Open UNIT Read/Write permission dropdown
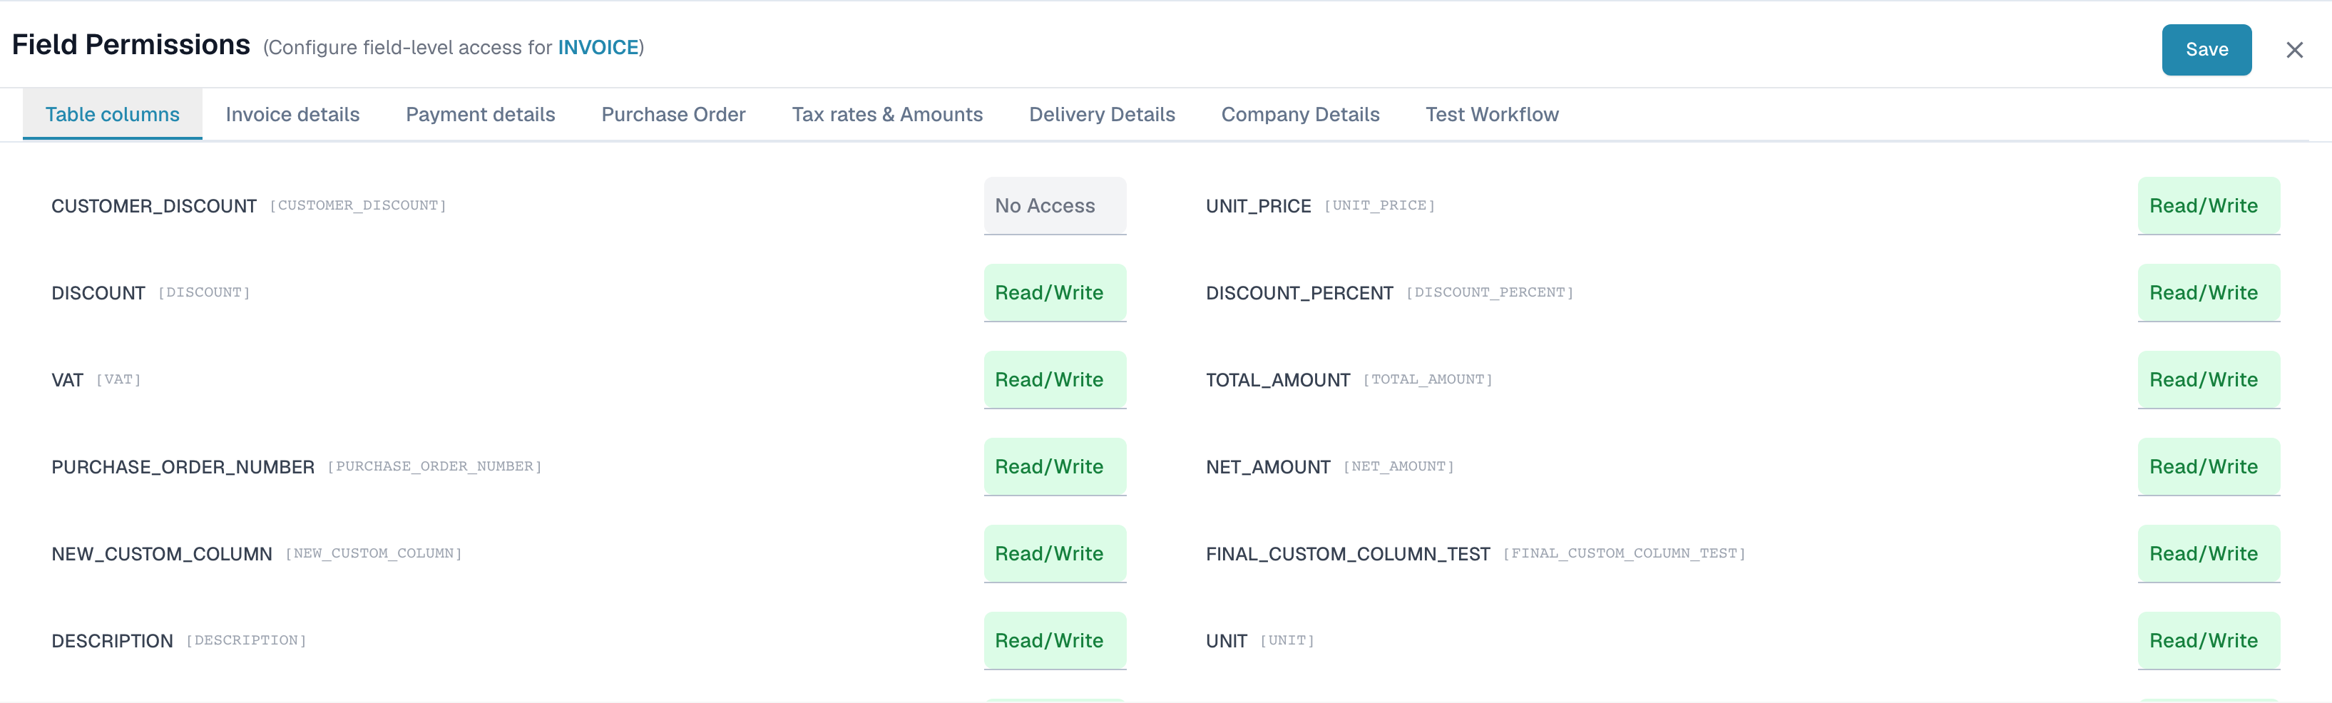The height and width of the screenshot is (703, 2332). 2209,640
